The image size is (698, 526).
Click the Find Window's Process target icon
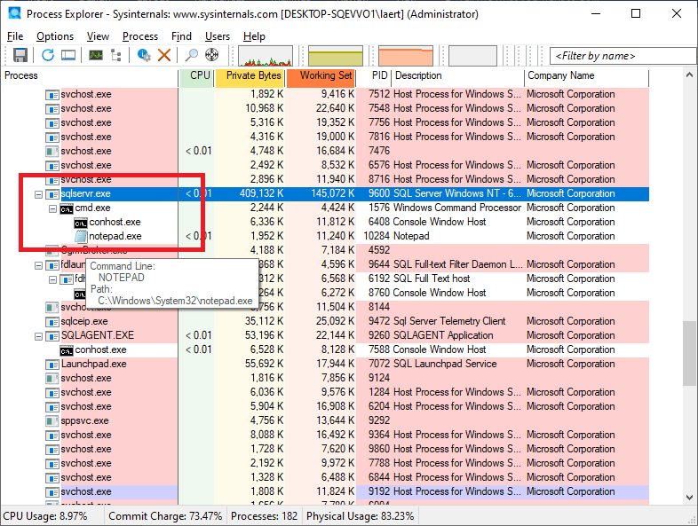tap(212, 55)
